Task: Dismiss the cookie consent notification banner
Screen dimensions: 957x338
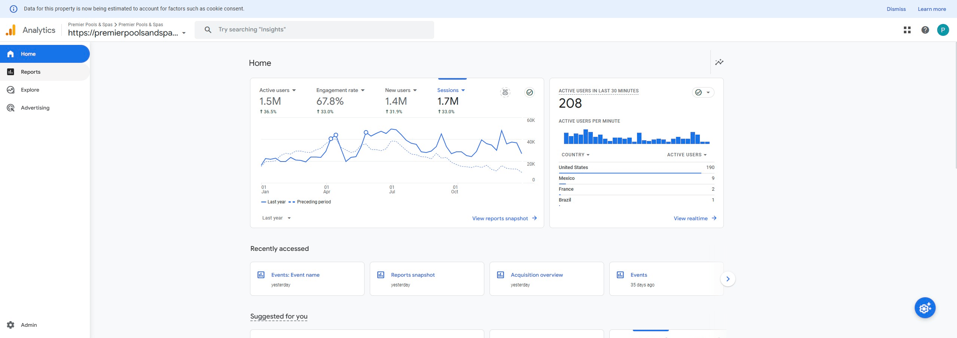Action: (x=896, y=9)
